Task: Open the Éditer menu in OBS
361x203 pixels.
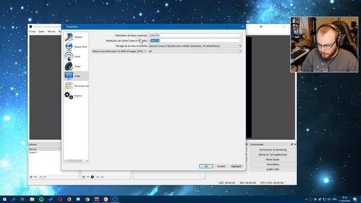Action: point(41,32)
